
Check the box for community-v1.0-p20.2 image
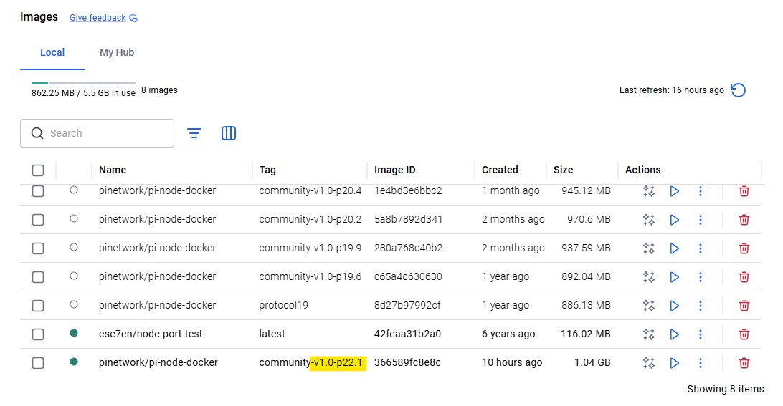point(38,219)
